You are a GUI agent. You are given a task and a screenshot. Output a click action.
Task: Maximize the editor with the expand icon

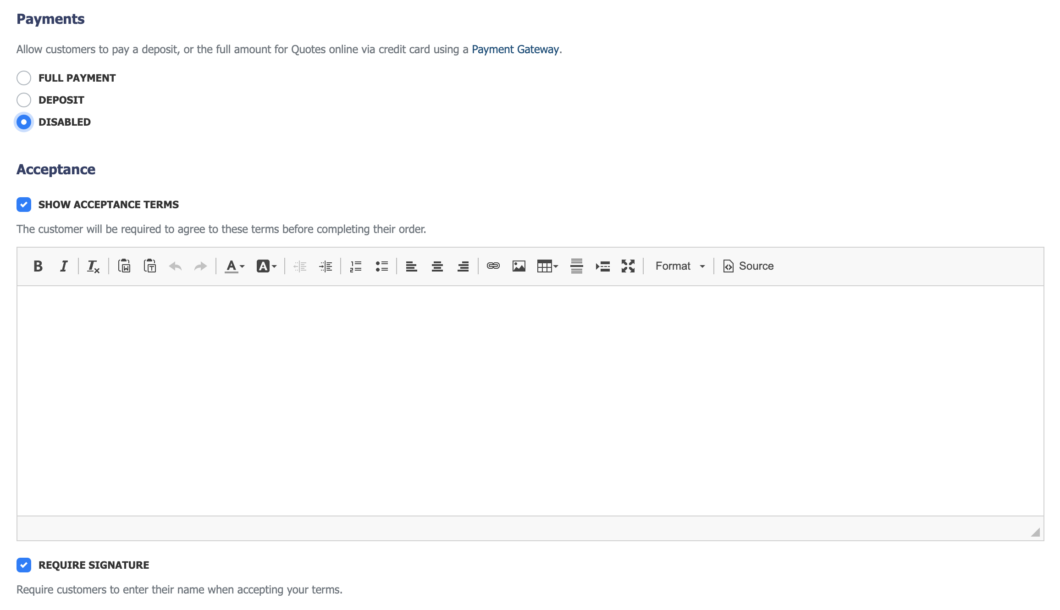(x=628, y=266)
